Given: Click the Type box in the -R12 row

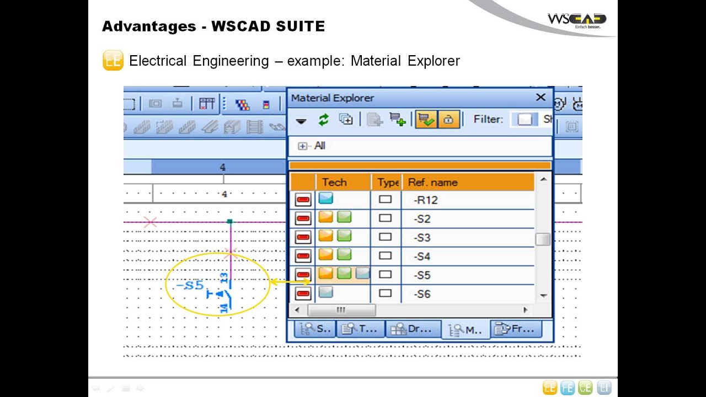Looking at the screenshot, I should click(385, 200).
